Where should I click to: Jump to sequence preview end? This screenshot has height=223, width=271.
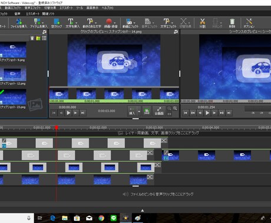[229, 113]
